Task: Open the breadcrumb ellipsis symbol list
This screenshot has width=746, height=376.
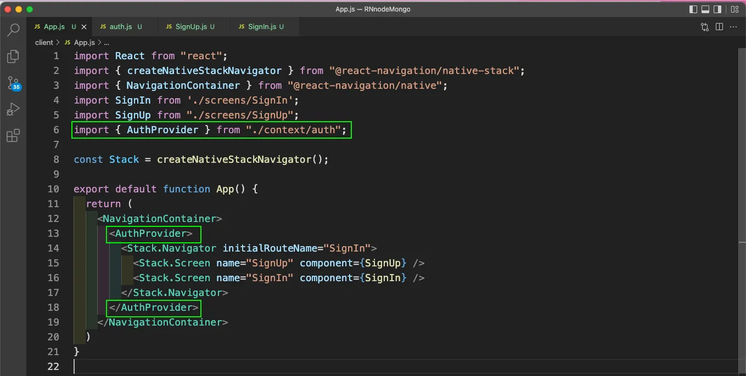Action: tap(106, 42)
